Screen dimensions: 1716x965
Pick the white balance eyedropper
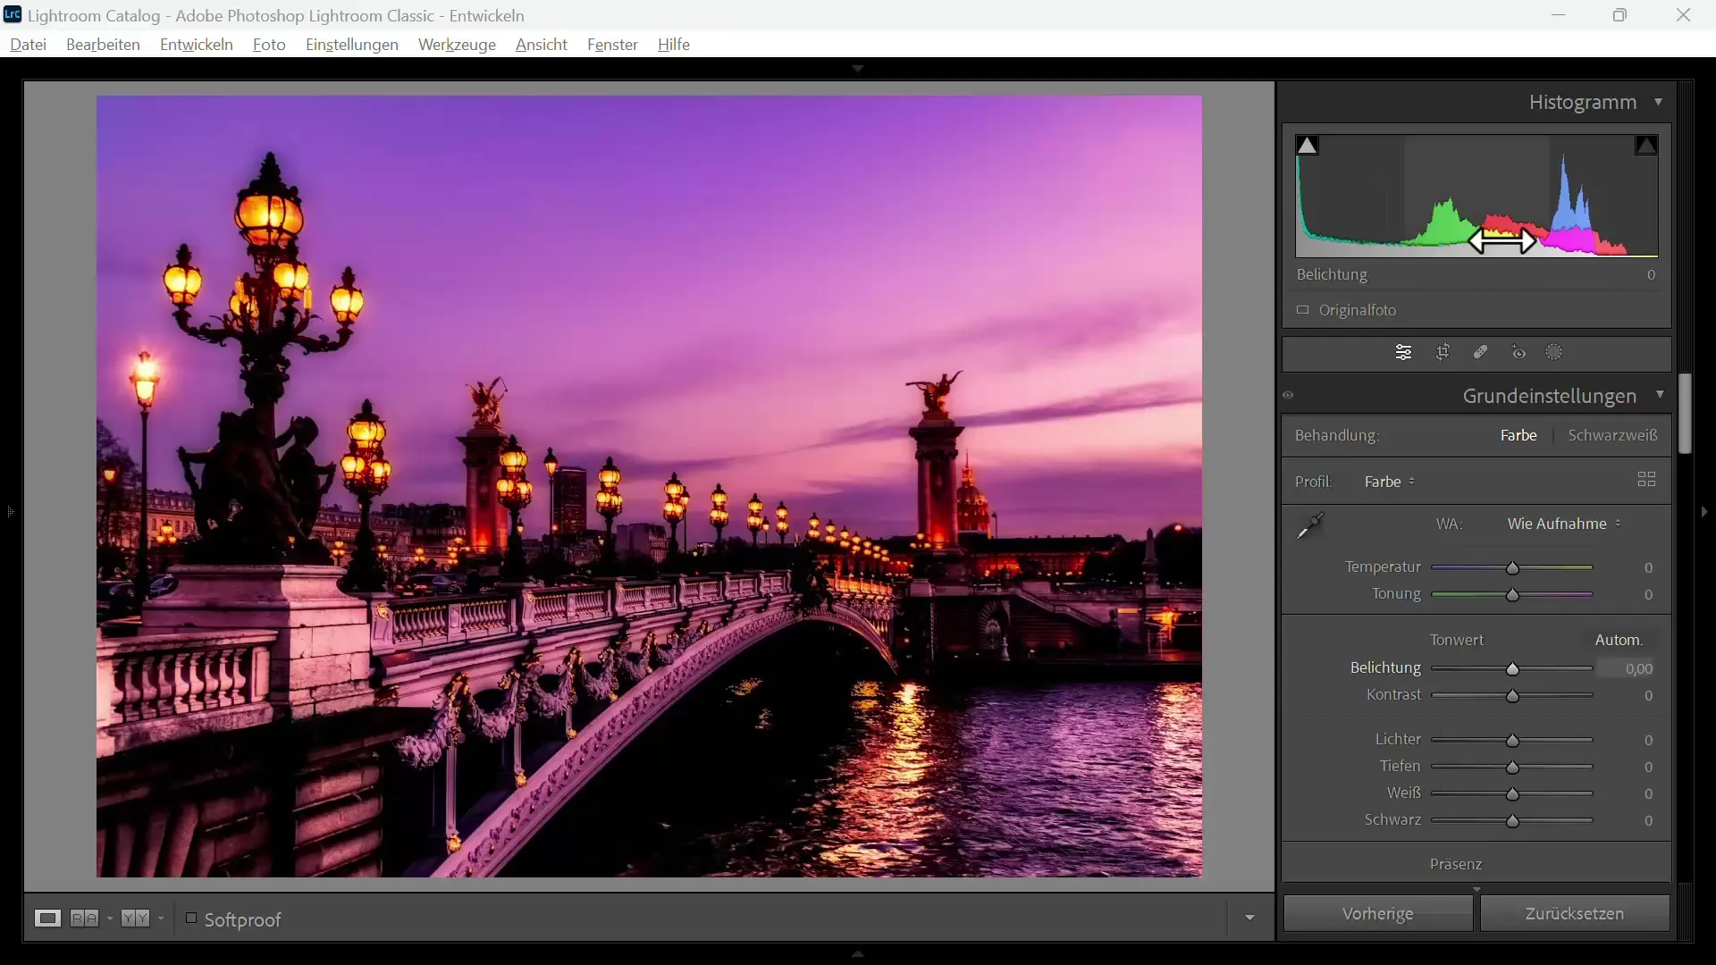click(1310, 526)
